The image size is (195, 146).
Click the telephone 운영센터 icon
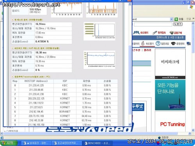(x=174, y=44)
